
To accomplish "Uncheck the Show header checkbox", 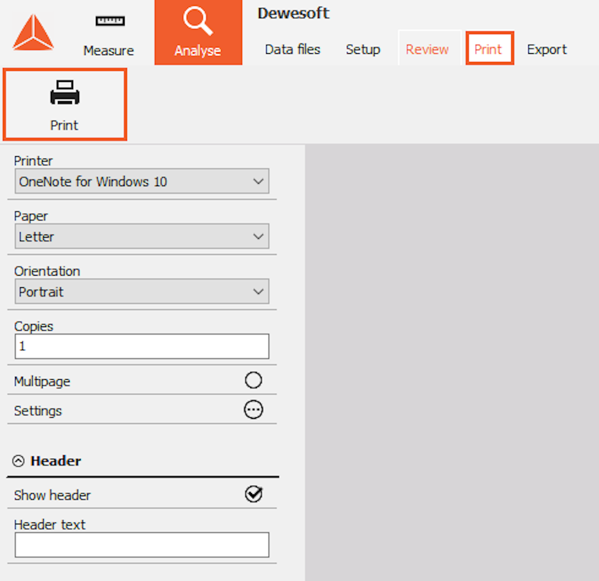I will point(254,494).
